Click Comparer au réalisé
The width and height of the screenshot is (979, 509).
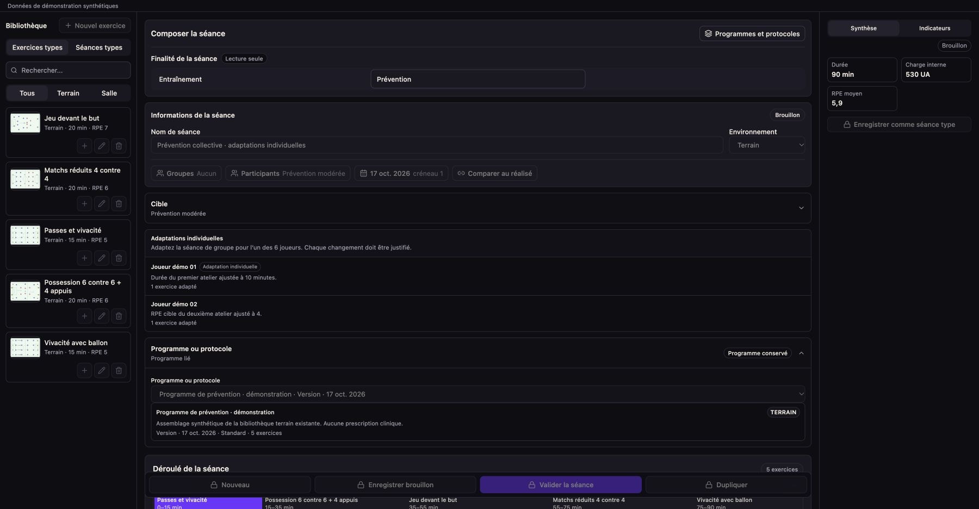494,174
